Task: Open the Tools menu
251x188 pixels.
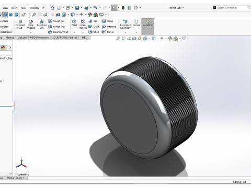Action: pyautogui.click(x=24, y=8)
